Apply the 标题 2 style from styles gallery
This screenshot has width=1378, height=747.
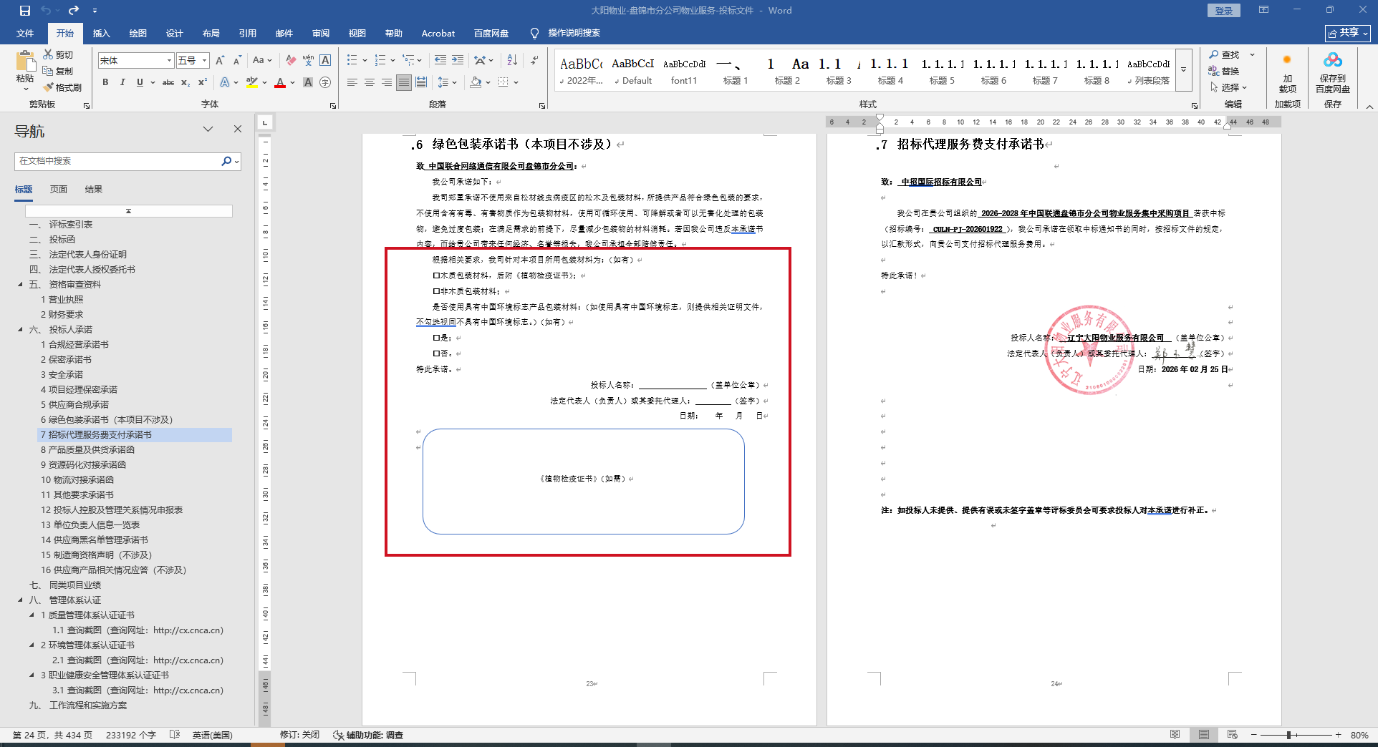pos(787,71)
